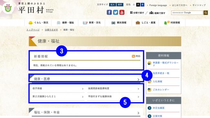Open the 観光情報 menu

coord(118,23)
